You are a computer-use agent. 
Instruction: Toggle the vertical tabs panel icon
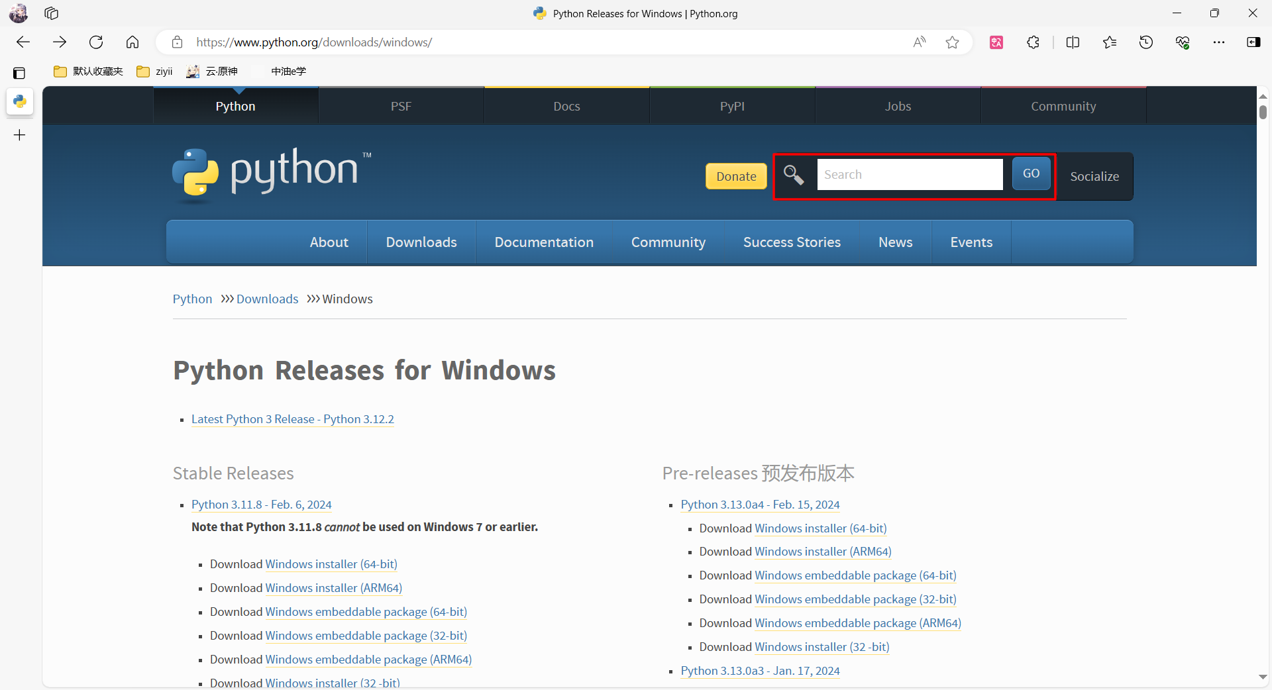19,73
